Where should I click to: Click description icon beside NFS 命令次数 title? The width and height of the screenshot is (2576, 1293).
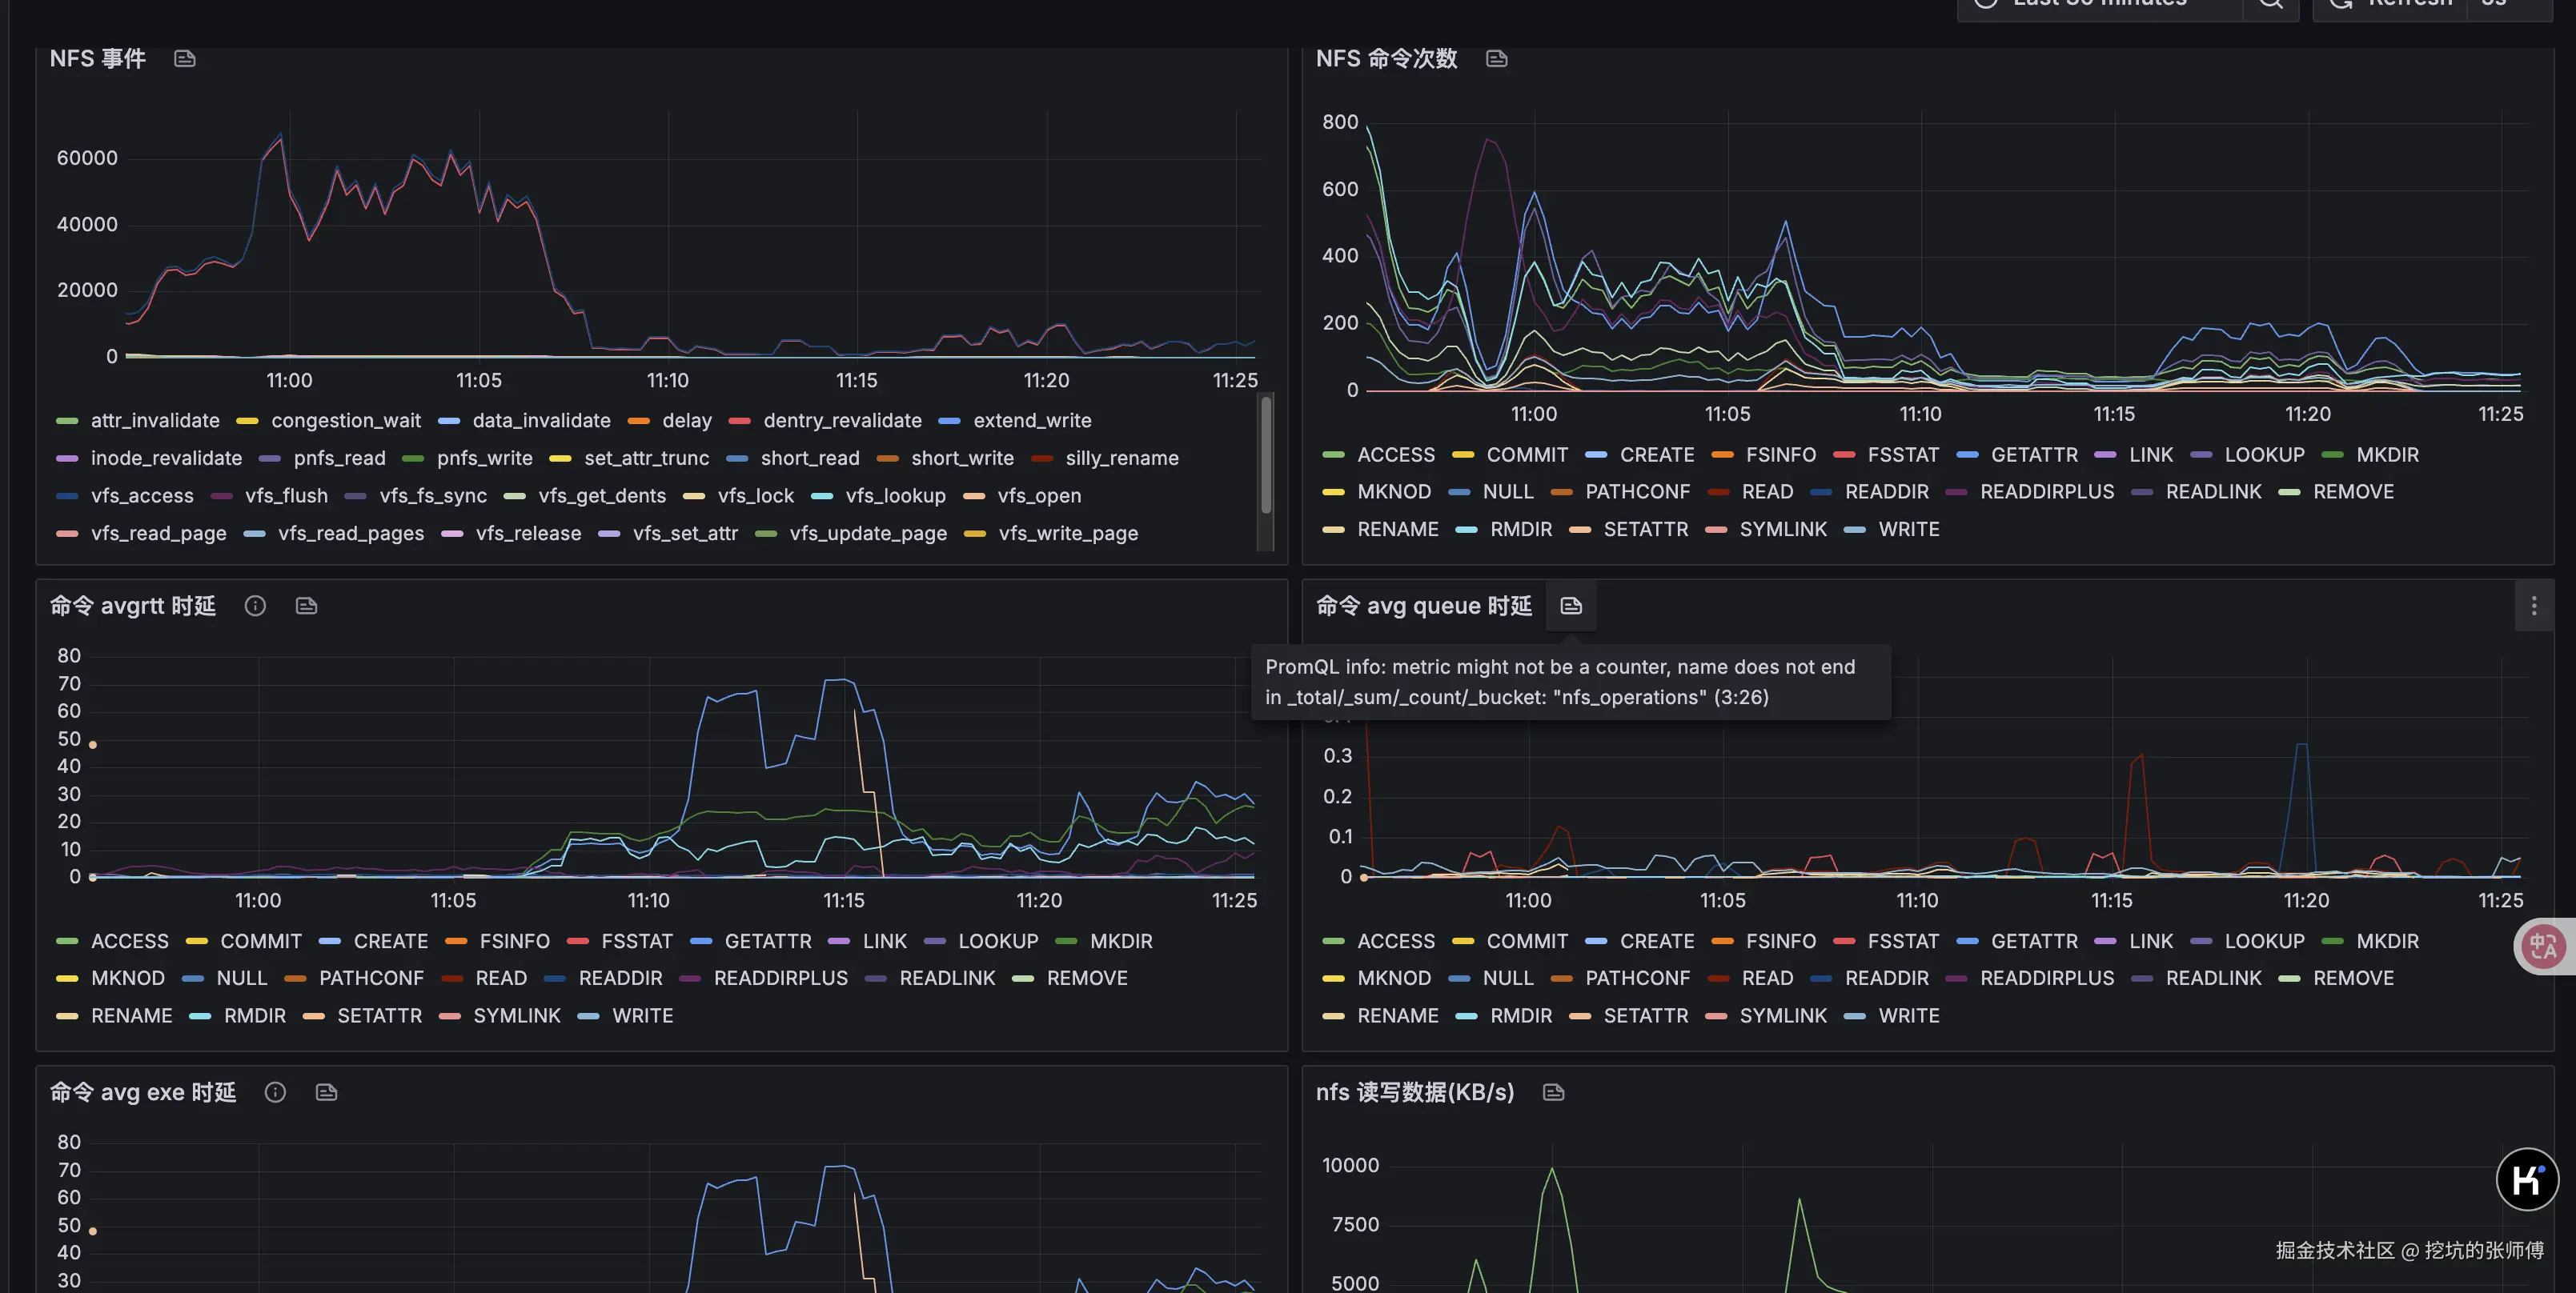point(1496,59)
